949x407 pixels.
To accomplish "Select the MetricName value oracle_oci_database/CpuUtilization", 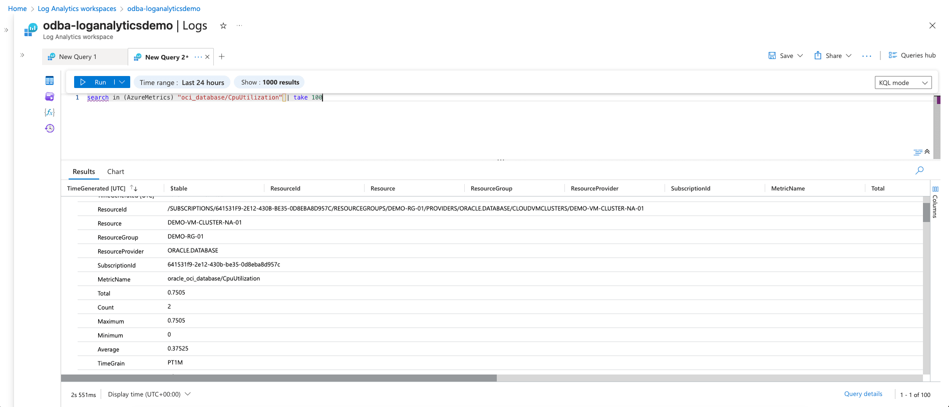I will click(x=214, y=278).
